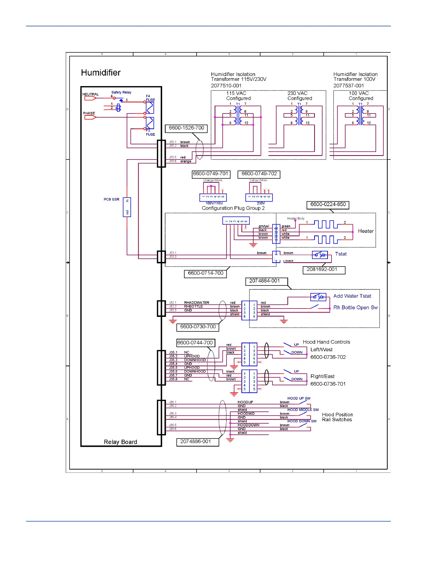Click the 230V configuration plug connector
430x573 pixels.
pyautogui.click(x=259, y=198)
